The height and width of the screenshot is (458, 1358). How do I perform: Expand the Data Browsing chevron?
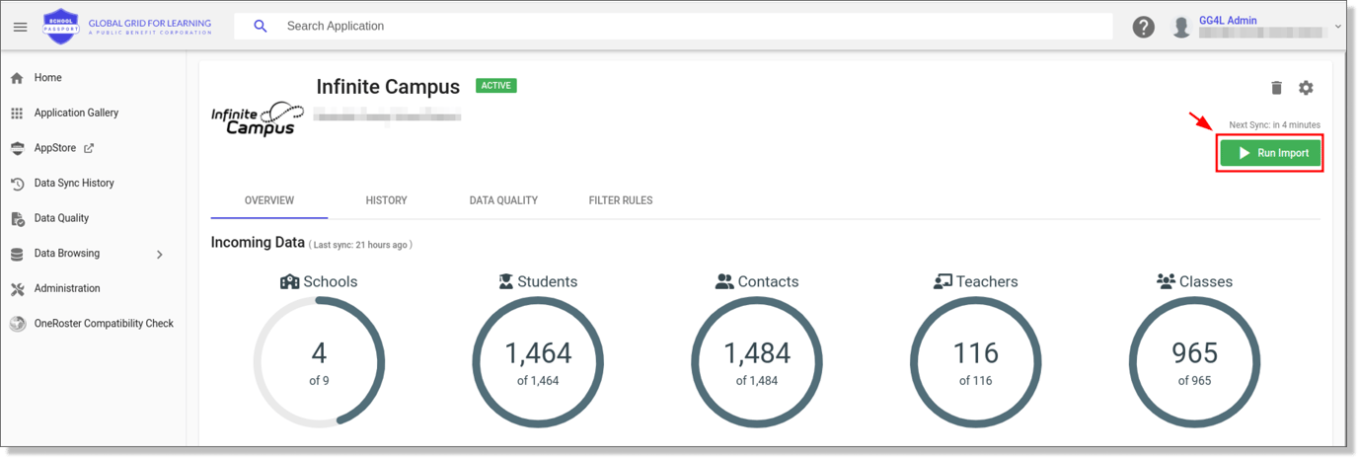pyautogui.click(x=160, y=255)
